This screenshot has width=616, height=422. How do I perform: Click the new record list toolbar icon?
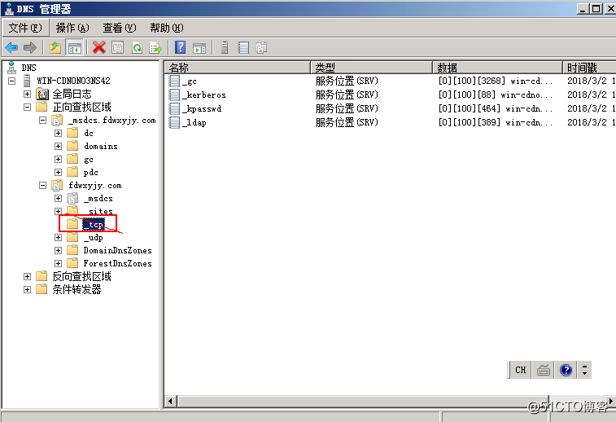243,48
